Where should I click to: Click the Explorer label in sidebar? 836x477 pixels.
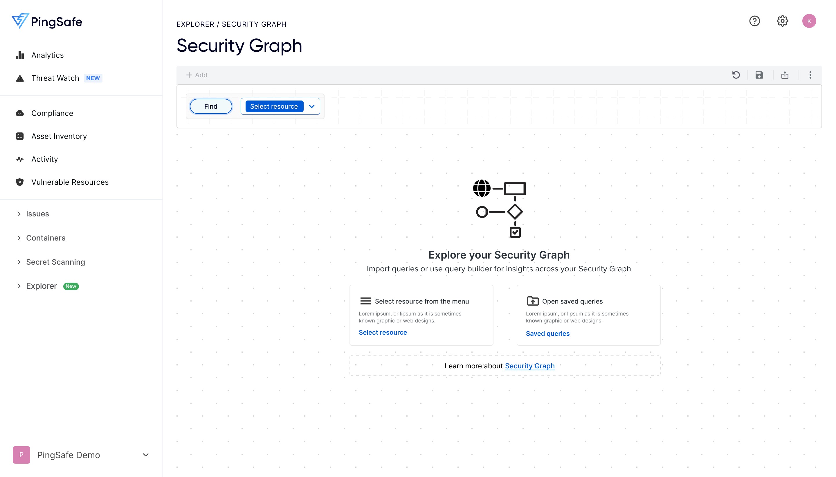click(x=42, y=286)
